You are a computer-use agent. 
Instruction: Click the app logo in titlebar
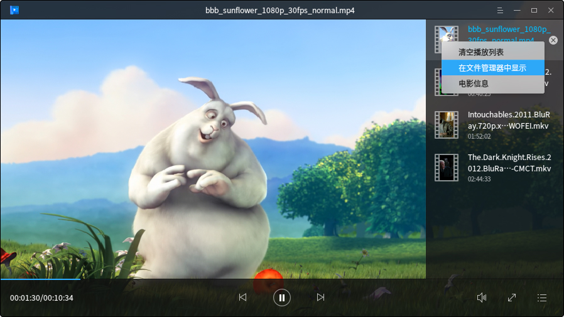point(14,10)
